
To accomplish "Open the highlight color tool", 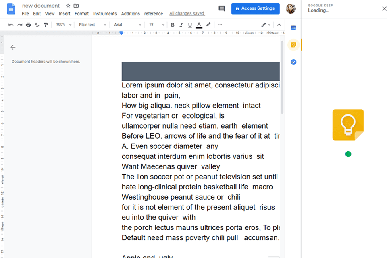I will point(208,25).
